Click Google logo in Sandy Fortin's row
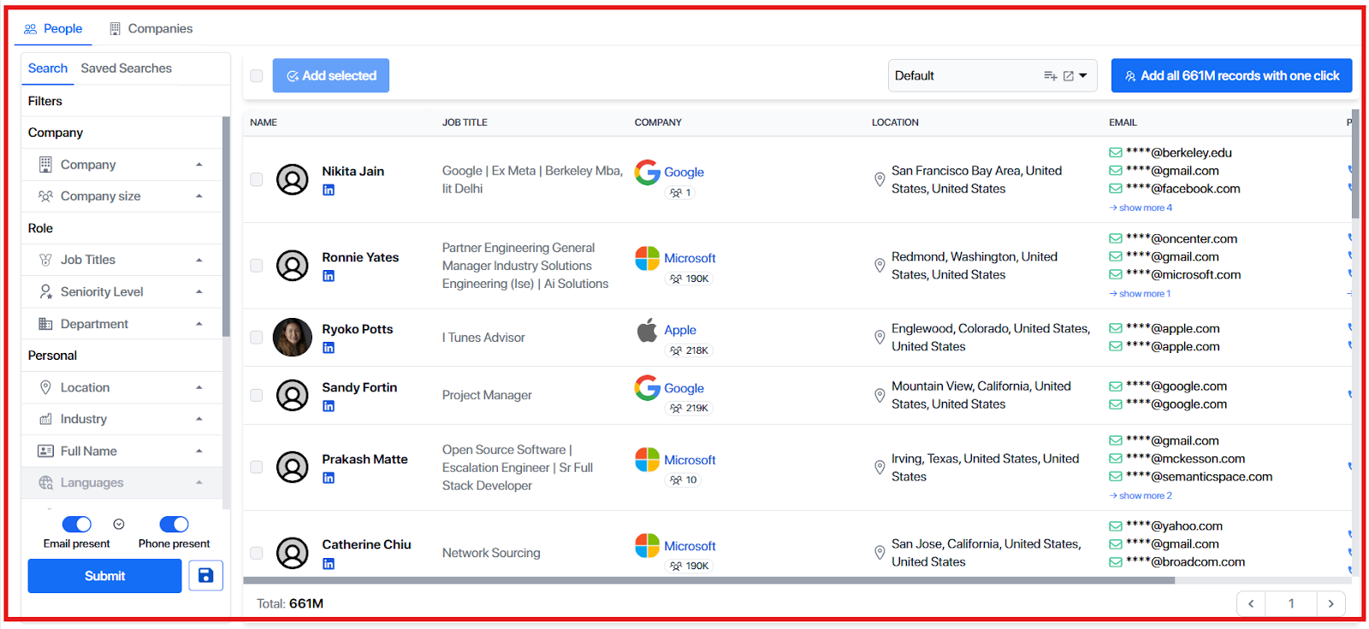This screenshot has height=629, width=1369. [x=648, y=388]
